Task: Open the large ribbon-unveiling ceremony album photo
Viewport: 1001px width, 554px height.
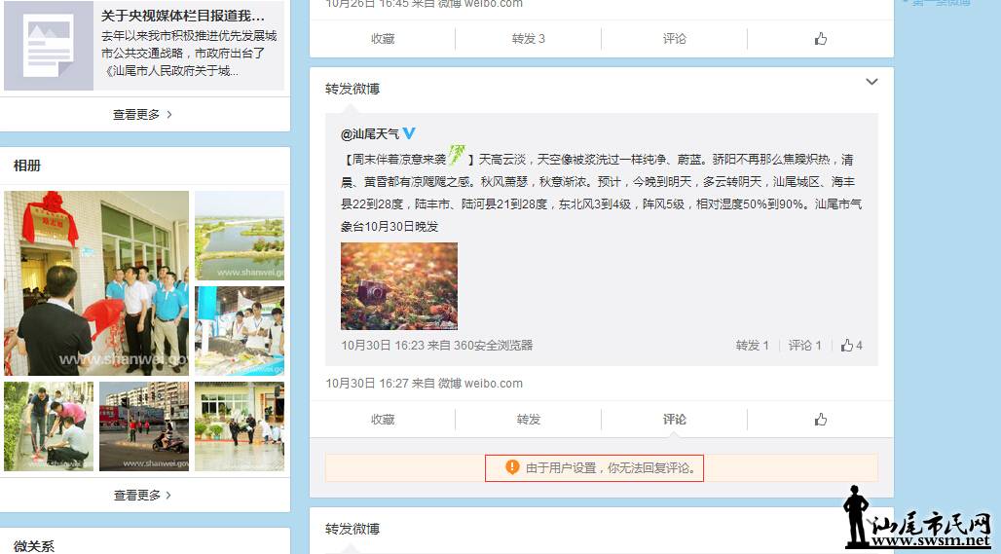Action: 96,283
